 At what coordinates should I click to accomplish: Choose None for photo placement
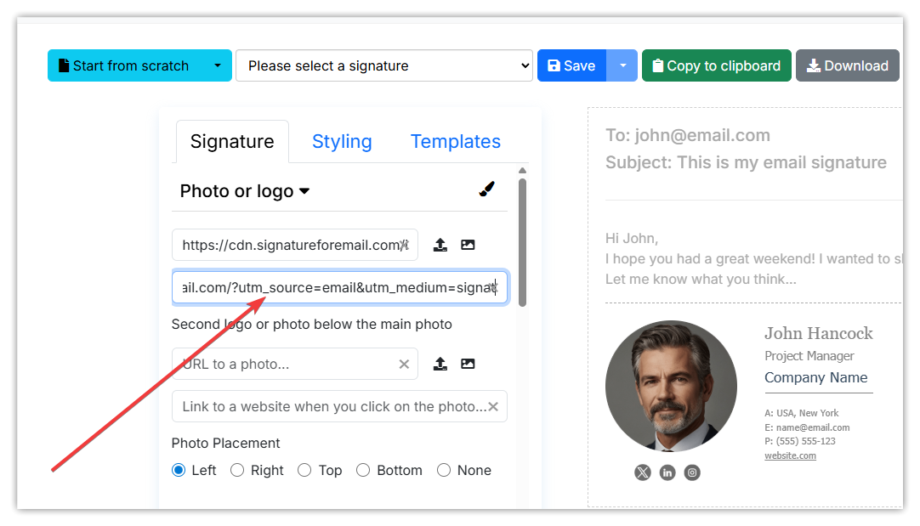[x=444, y=470]
